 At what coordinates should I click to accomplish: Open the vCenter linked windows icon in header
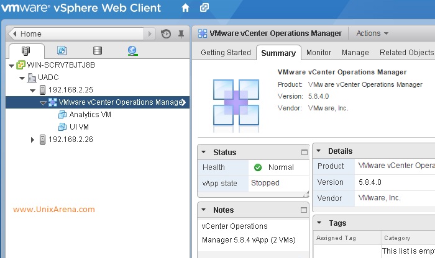[204, 7]
